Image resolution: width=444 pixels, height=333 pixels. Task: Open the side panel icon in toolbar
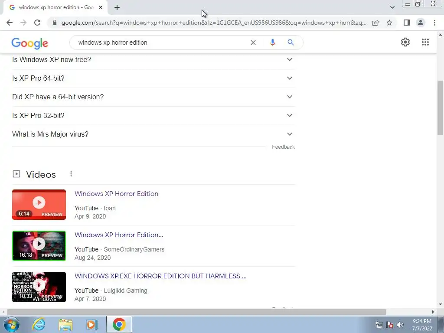pyautogui.click(x=407, y=23)
